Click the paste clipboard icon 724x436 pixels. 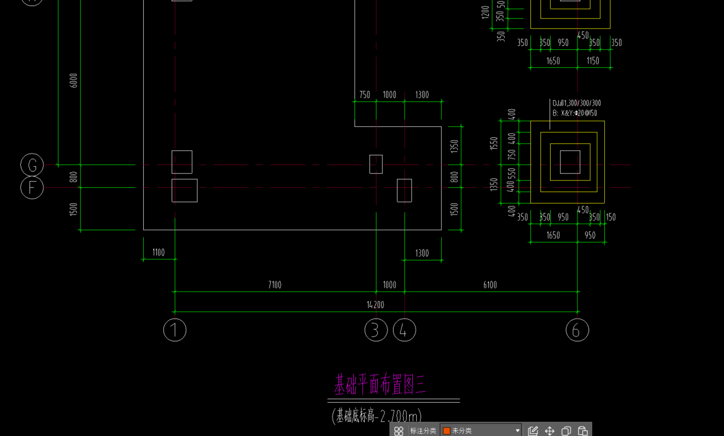click(583, 431)
